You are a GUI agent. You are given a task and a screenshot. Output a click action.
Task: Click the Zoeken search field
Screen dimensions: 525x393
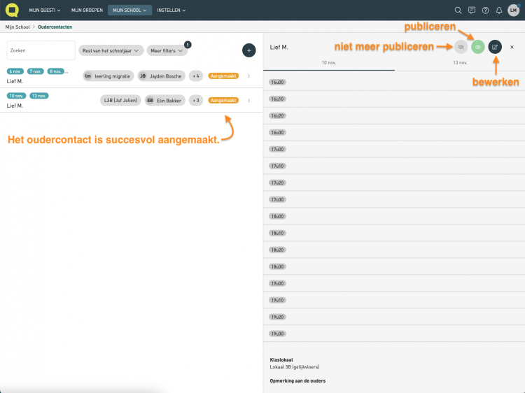(41, 50)
